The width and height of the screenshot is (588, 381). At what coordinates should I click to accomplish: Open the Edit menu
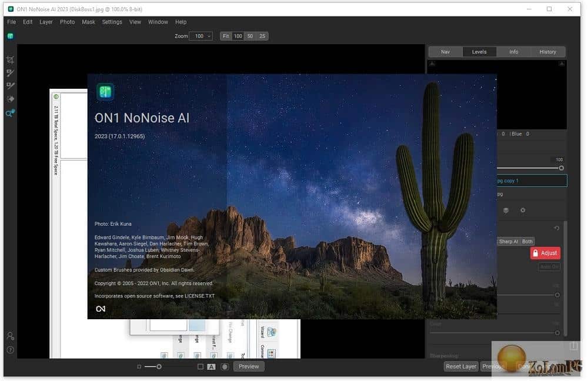click(28, 22)
